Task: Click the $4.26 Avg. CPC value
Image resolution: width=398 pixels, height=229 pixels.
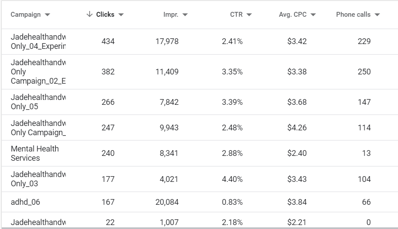Action: pos(297,128)
